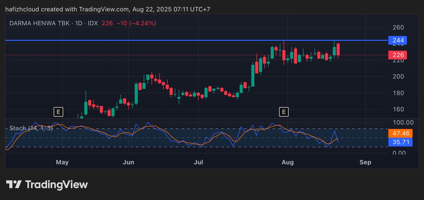Click the 260 price axis label
The image size is (424, 200).
[x=398, y=27]
